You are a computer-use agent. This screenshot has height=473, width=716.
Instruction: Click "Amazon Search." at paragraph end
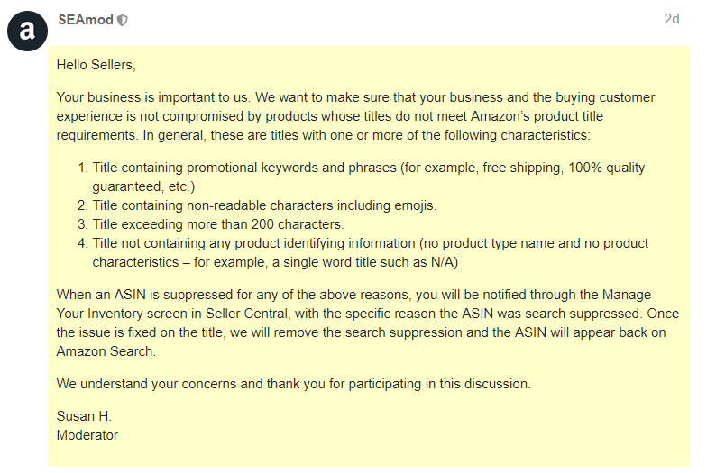tap(106, 351)
